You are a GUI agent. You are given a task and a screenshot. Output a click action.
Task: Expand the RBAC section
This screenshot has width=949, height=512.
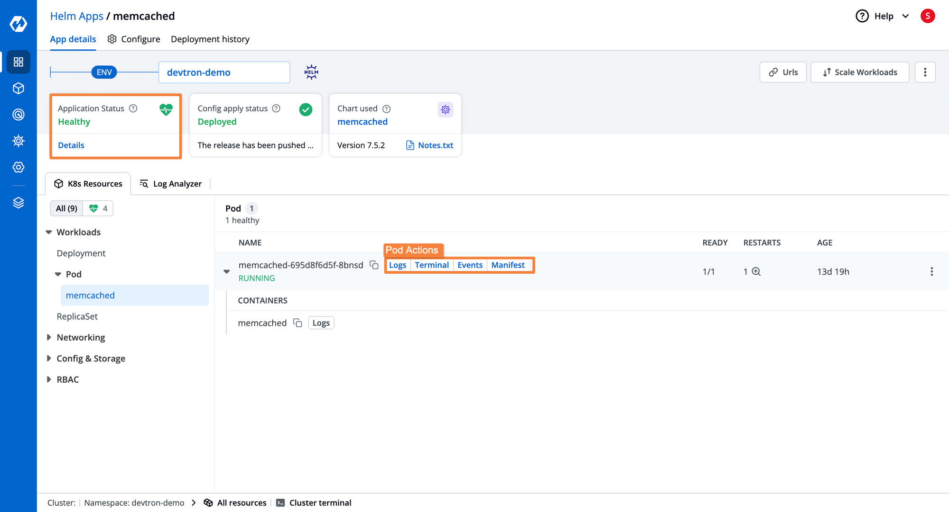pyautogui.click(x=50, y=379)
